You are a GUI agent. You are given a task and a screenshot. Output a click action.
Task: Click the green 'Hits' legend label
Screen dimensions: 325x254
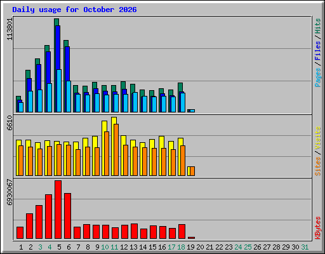click(318, 26)
